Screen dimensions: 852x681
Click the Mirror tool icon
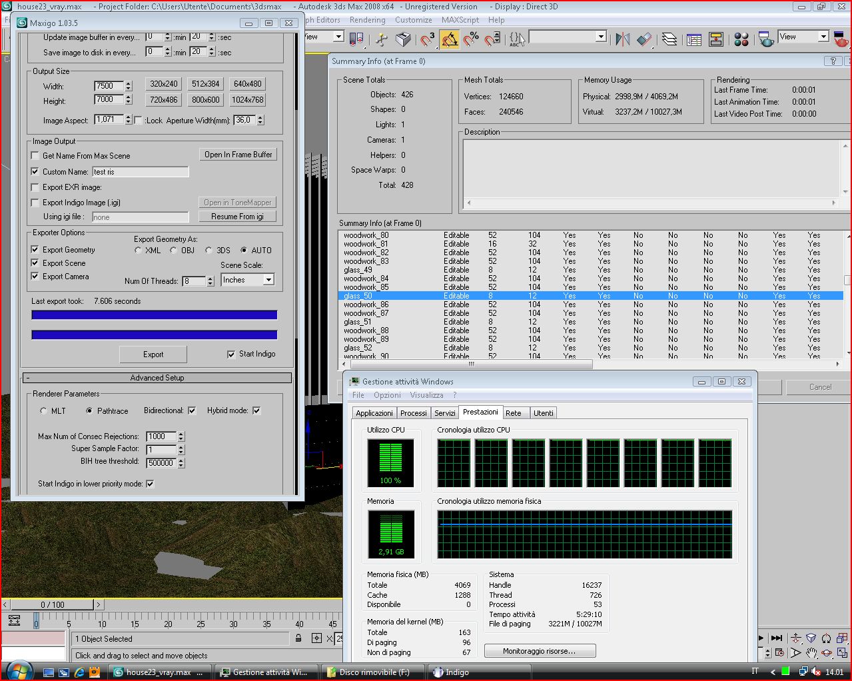(623, 39)
